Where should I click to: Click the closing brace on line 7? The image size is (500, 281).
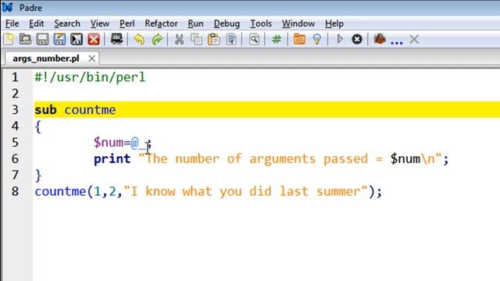click(x=38, y=176)
